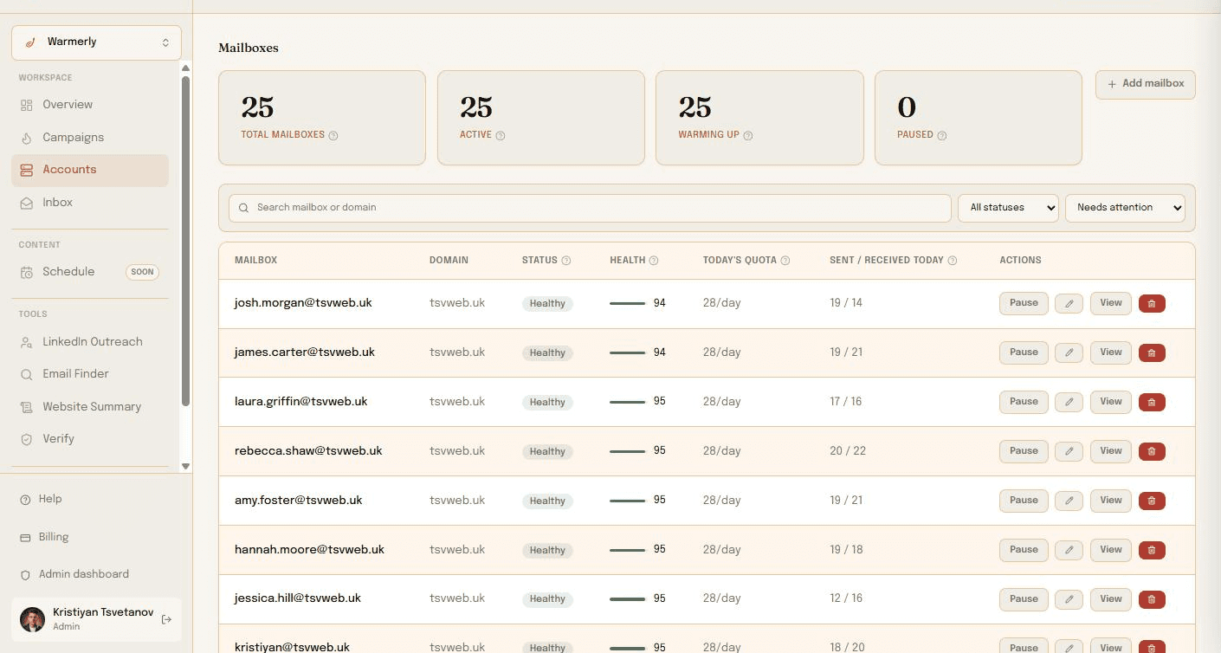Click the jessica.hill health bar
The image size is (1221, 653).
click(x=627, y=599)
